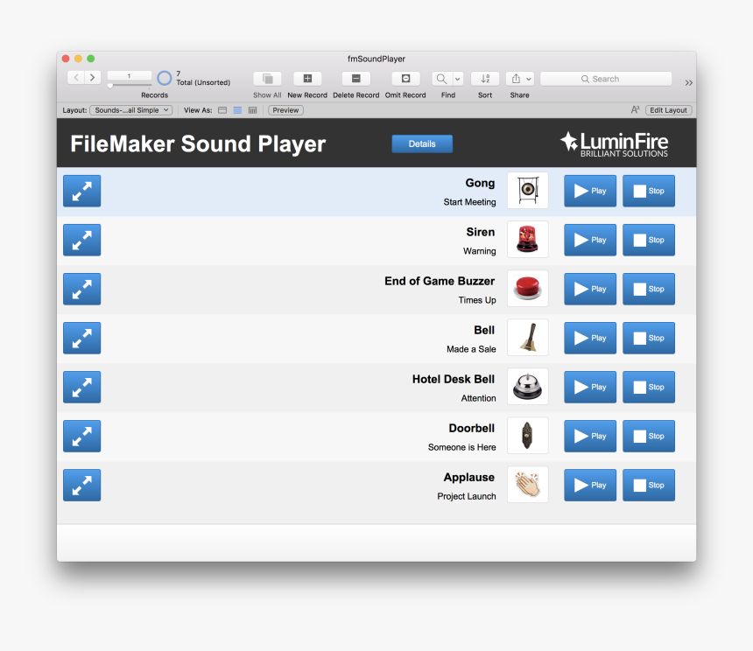
Task: Play the End of Game Buzzer
Action: pos(590,289)
